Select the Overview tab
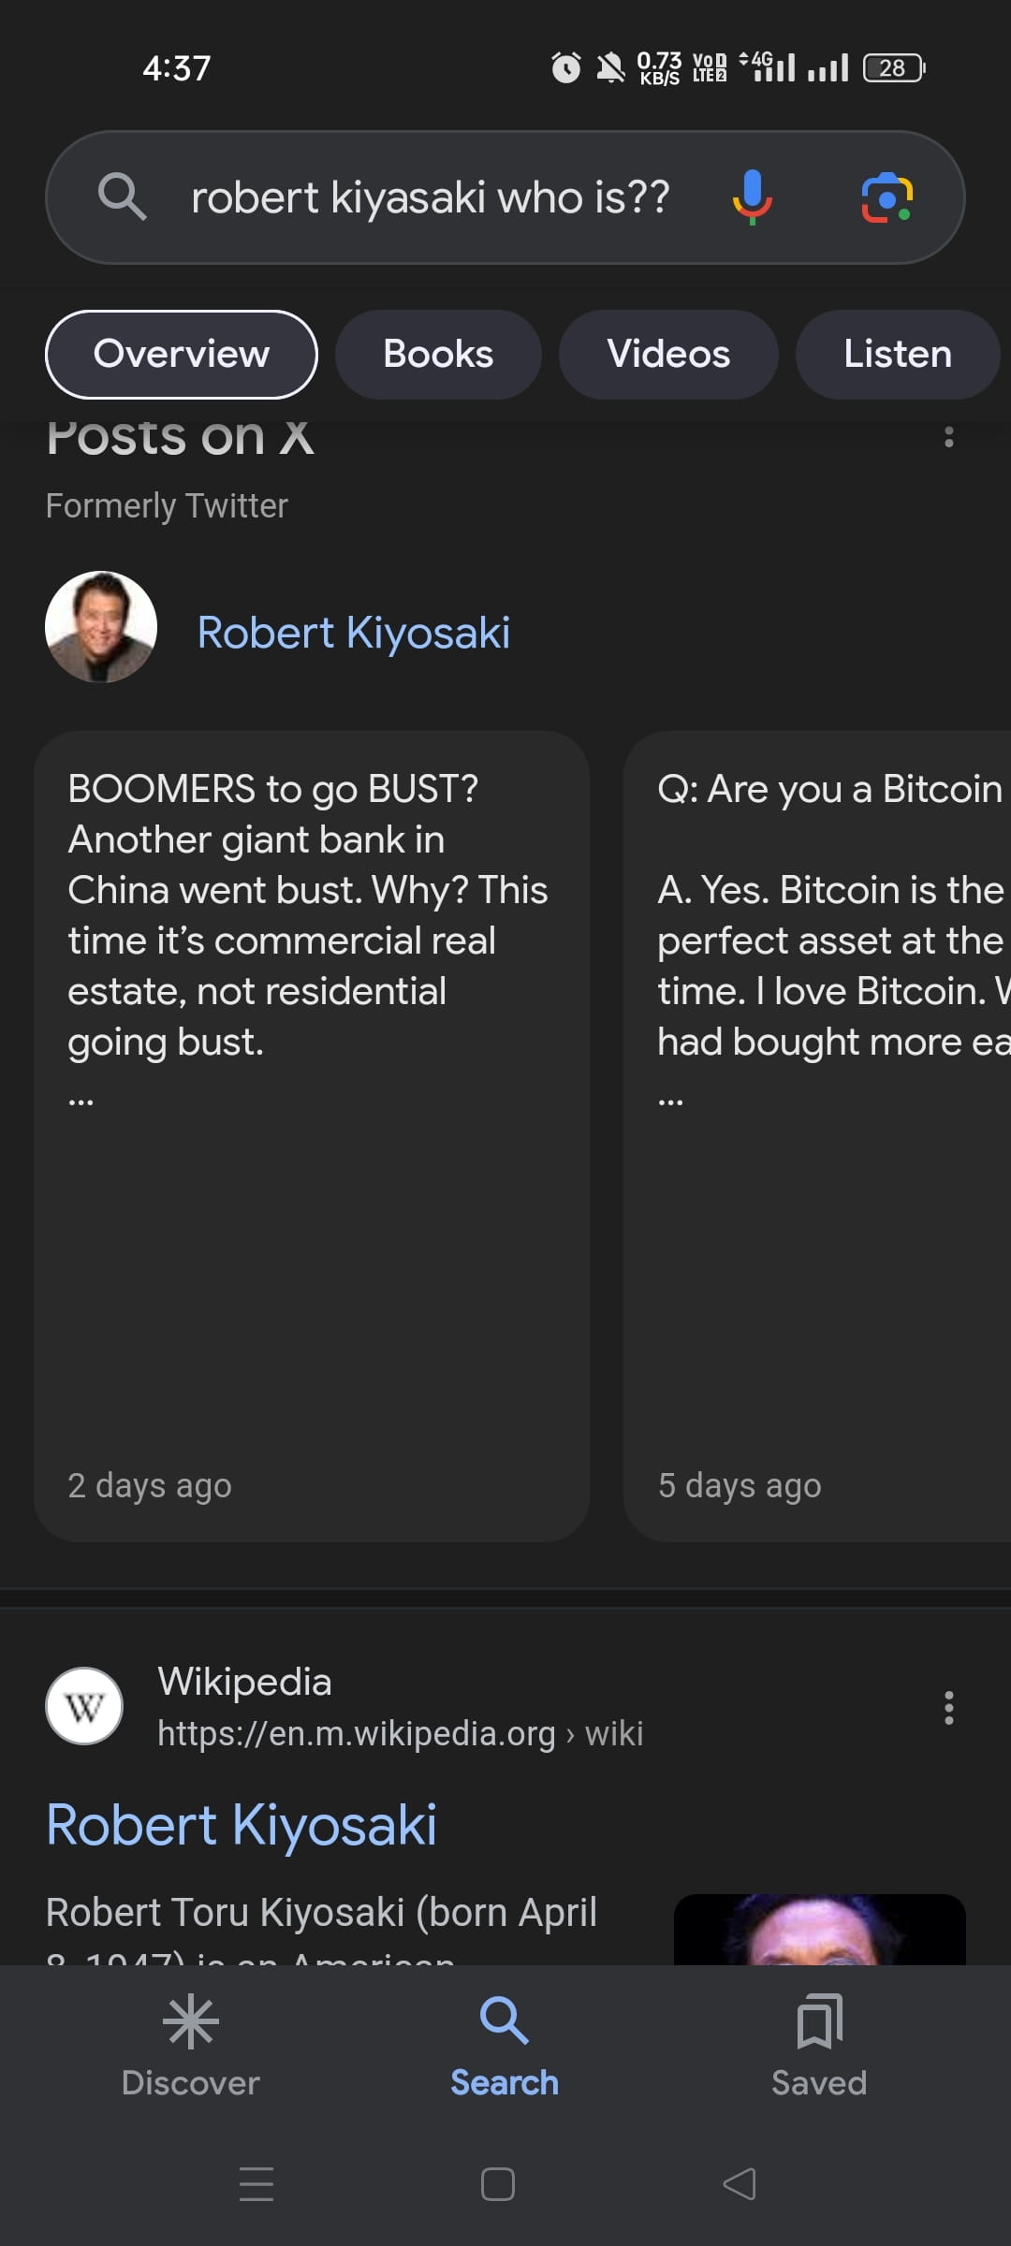1011x2246 pixels. coord(182,354)
